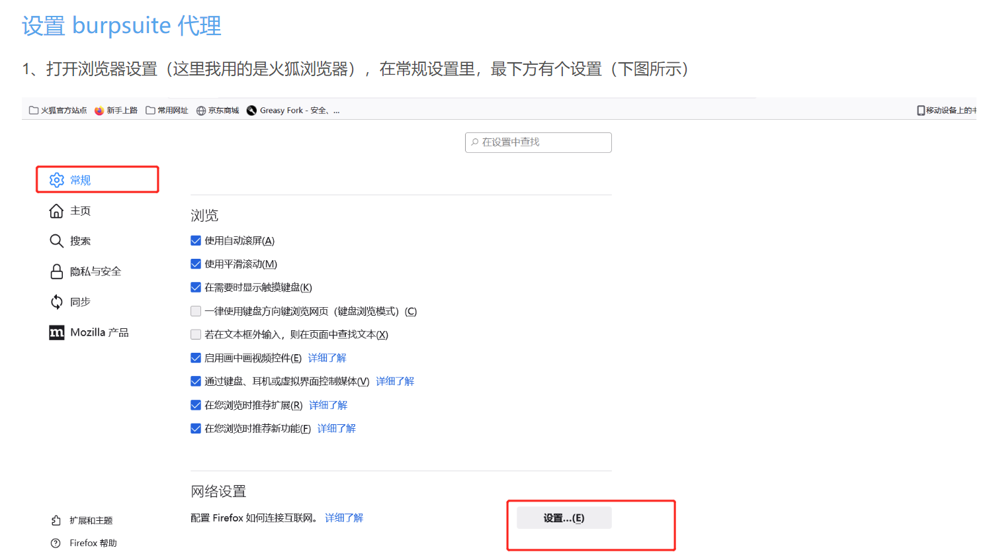This screenshot has height=552, width=991.
Task: Click the 同步 sync arrows icon
Action: tap(57, 302)
